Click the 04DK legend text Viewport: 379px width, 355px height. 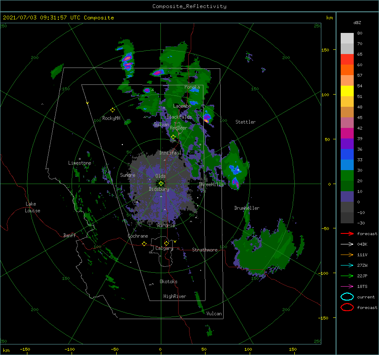click(x=362, y=244)
